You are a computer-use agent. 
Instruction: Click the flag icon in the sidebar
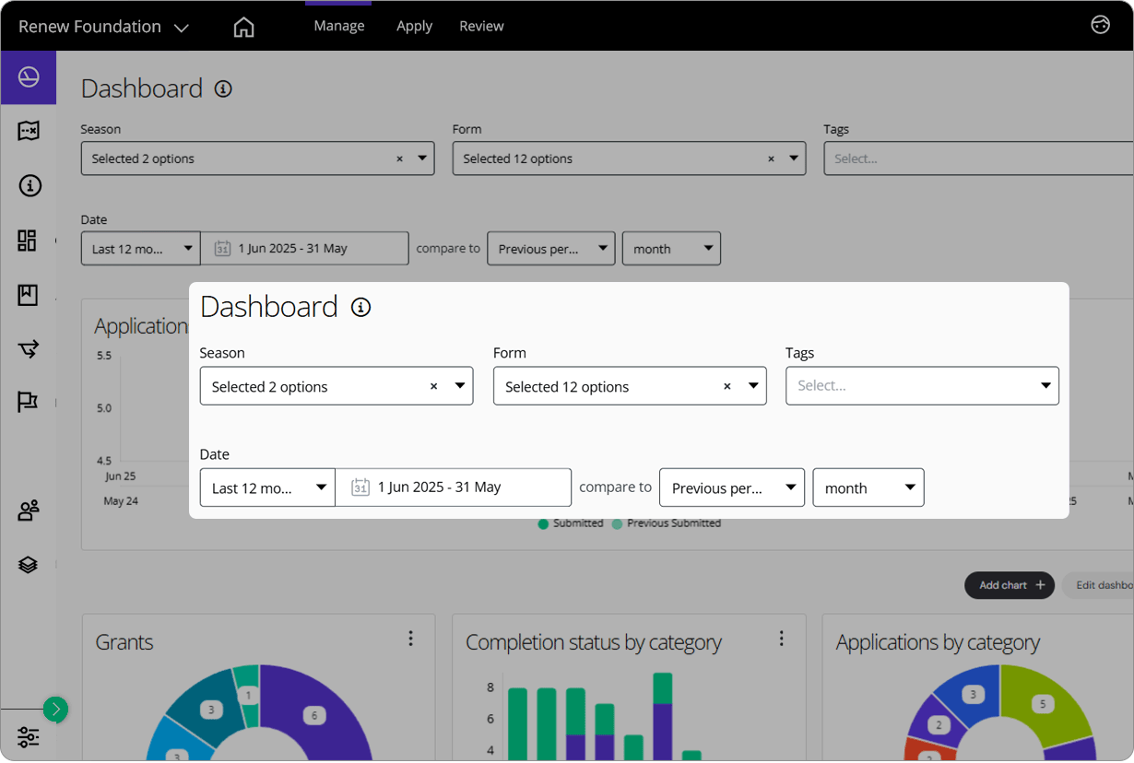click(x=28, y=403)
